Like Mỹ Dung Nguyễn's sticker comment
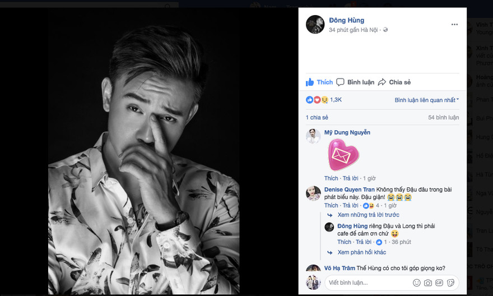 pos(331,178)
